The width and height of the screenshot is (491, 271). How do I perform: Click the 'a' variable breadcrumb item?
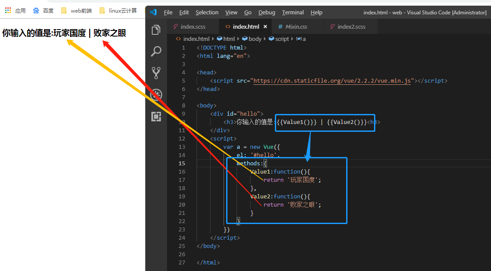(x=301, y=39)
